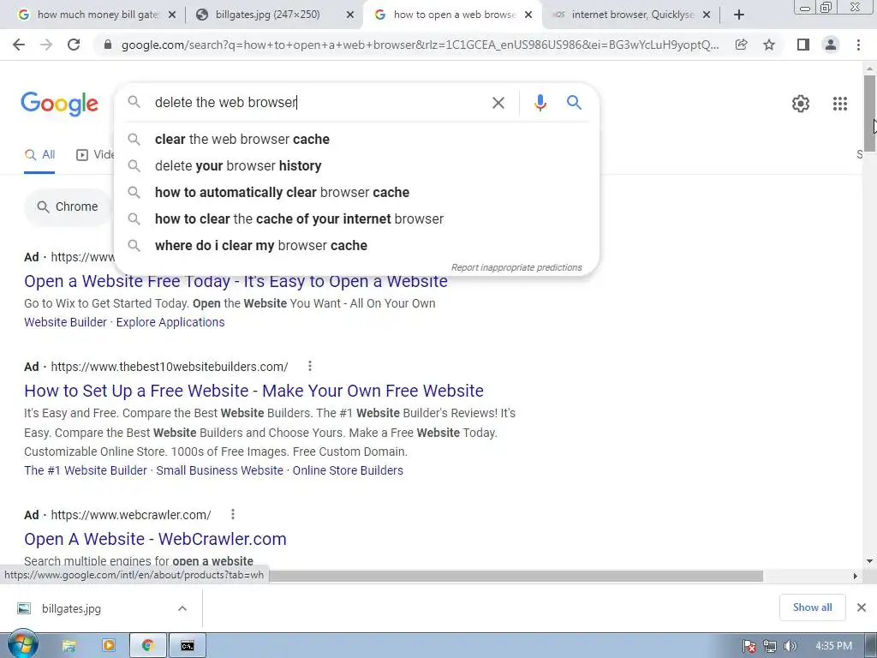The width and height of the screenshot is (877, 658).
Task: Open the Google apps grid
Action: pos(839,104)
